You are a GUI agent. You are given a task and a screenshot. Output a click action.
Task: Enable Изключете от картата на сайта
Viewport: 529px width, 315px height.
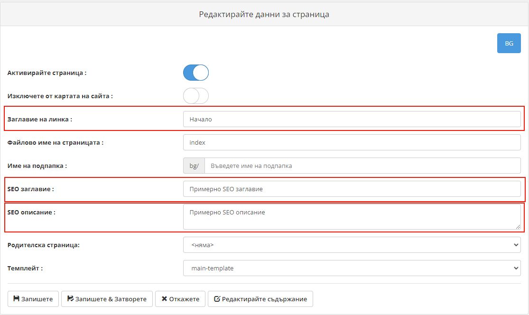pyautogui.click(x=195, y=95)
